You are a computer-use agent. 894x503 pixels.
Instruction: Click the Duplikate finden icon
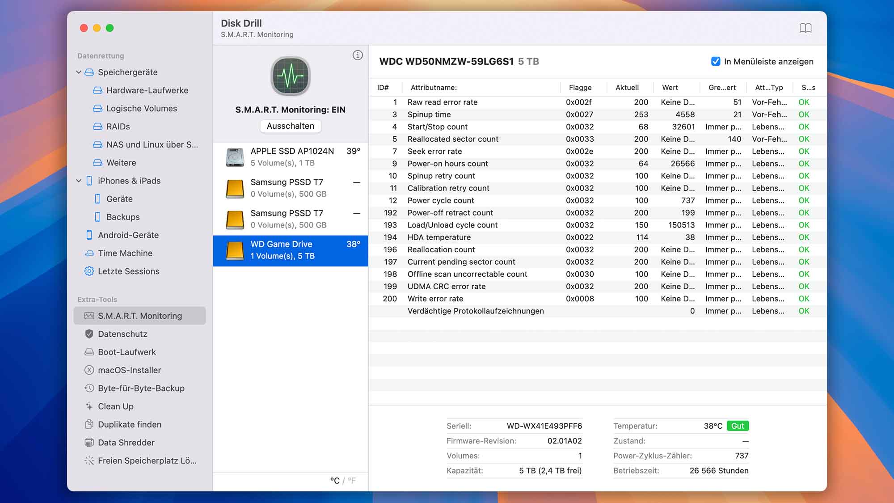(x=89, y=424)
